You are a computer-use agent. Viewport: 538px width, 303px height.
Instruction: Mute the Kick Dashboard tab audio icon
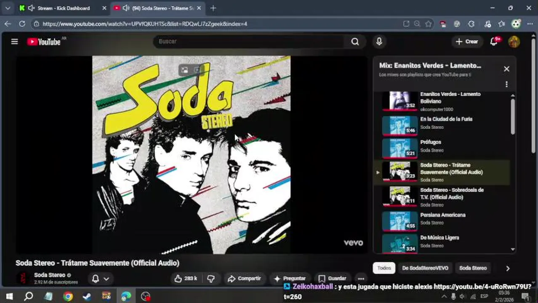coord(31,8)
